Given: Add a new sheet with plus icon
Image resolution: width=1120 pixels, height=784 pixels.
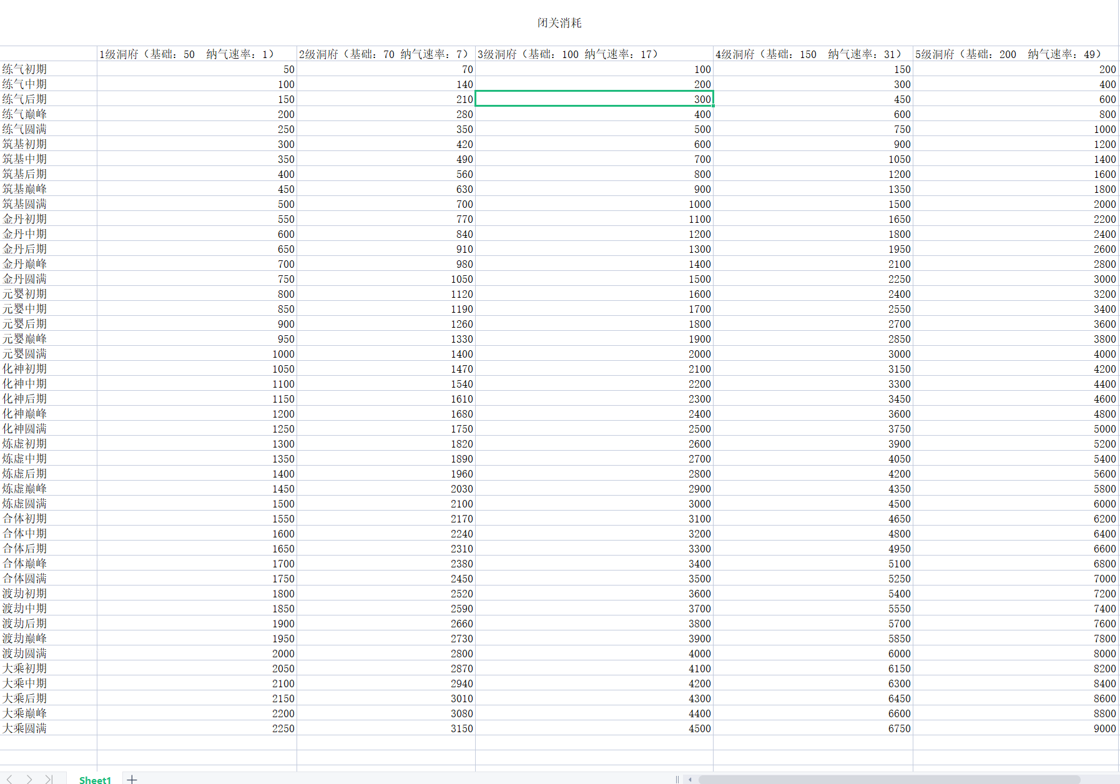Looking at the screenshot, I should (x=132, y=779).
